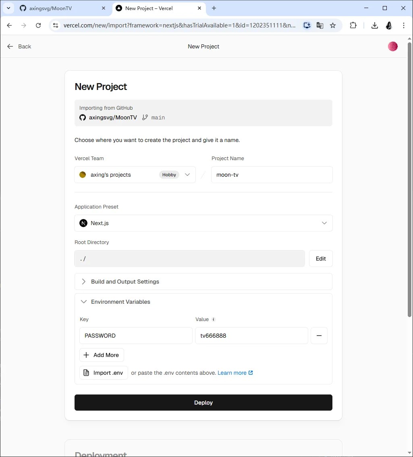Close the New Project – Vercel tab
Image resolution: width=413 pixels, height=457 pixels.
(199, 8)
